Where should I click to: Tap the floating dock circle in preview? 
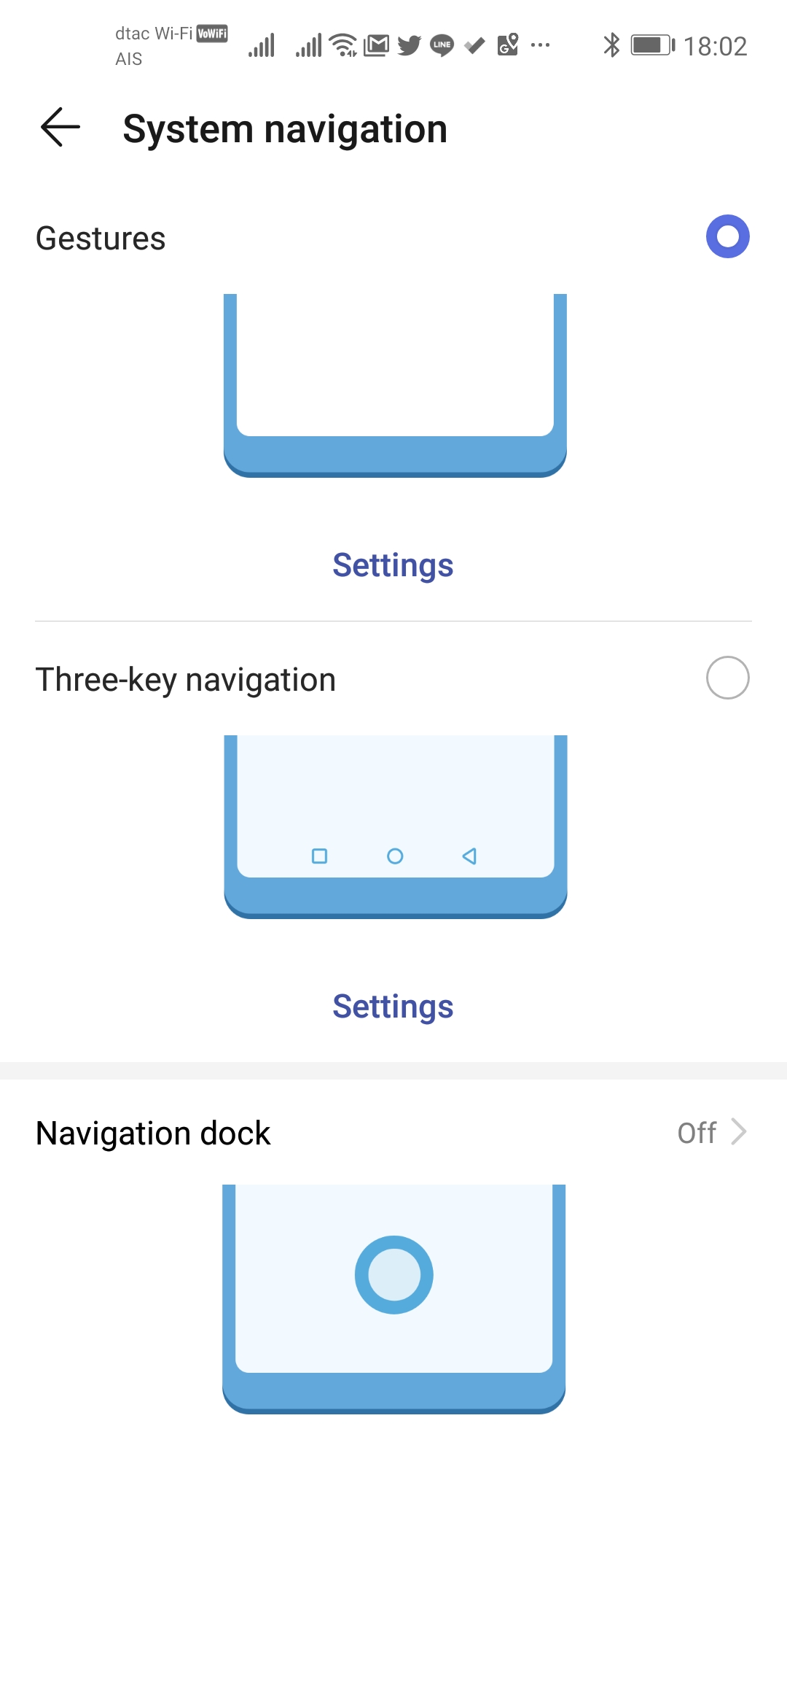(394, 1274)
